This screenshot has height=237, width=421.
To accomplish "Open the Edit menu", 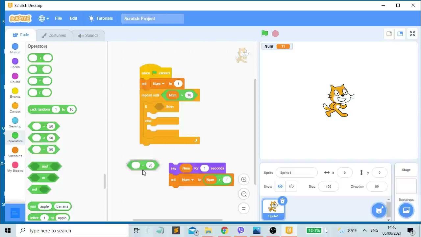I will [x=73, y=18].
